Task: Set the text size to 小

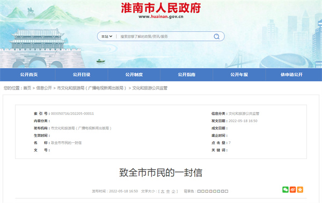Action: point(173,191)
